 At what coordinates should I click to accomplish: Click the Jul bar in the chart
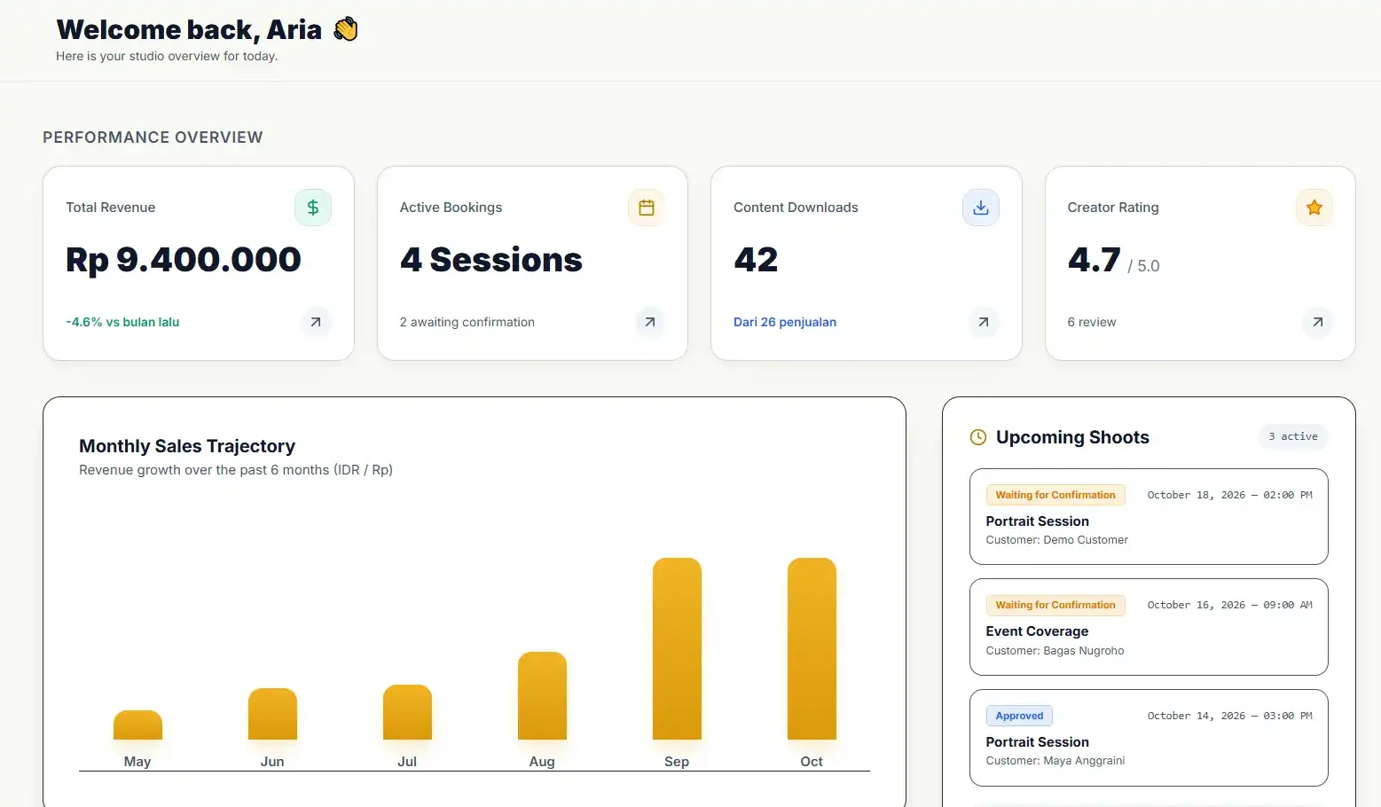click(x=407, y=712)
